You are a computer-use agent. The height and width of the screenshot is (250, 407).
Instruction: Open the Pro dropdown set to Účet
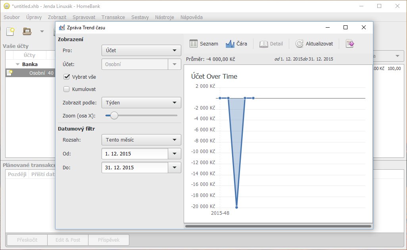point(141,51)
